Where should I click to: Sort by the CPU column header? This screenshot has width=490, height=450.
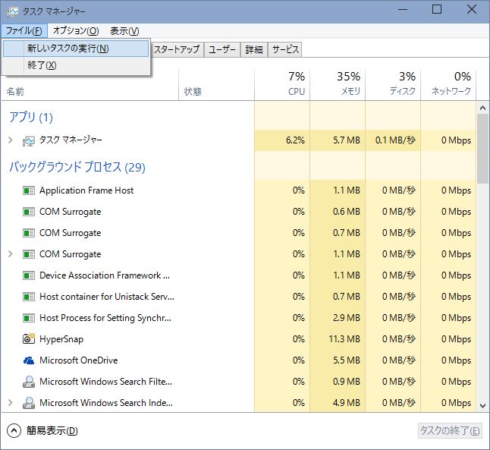(x=282, y=83)
